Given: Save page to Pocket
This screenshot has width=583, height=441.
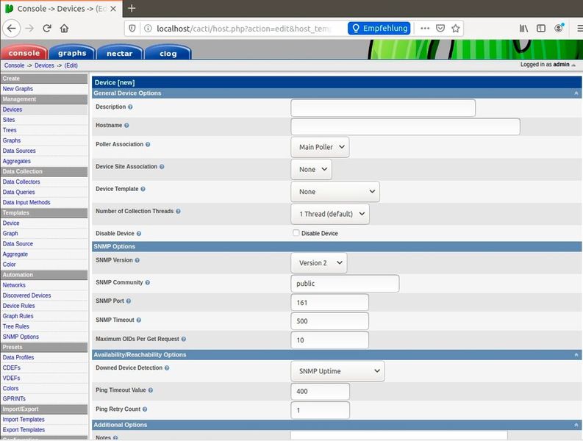Looking at the screenshot, I should (440, 28).
